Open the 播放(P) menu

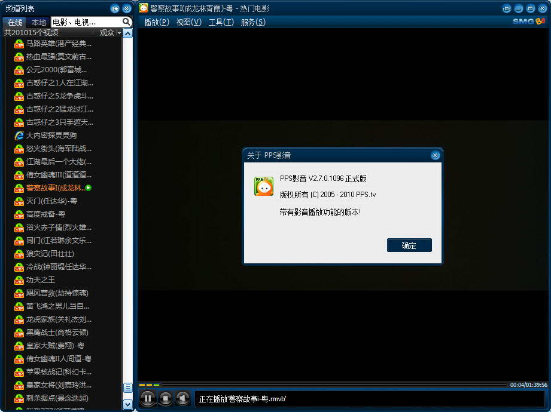157,22
